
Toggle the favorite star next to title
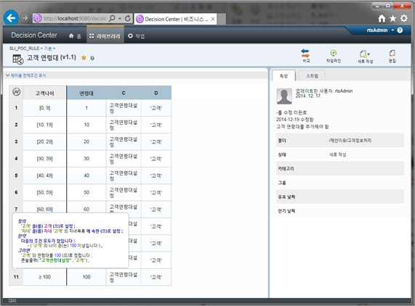coord(84,57)
